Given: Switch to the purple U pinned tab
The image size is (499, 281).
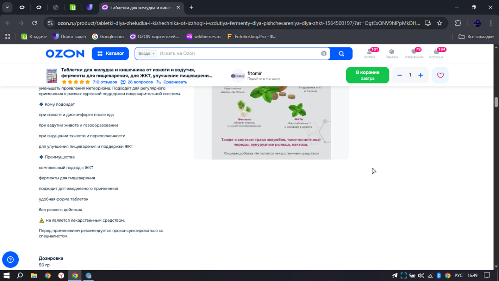Looking at the screenshot, I should [x=90, y=7].
